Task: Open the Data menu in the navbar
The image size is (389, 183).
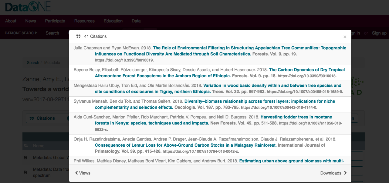Action: (x=136, y=21)
